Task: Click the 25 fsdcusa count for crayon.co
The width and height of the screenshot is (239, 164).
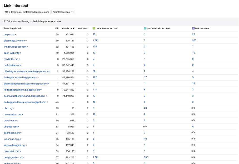Action: coord(193,34)
